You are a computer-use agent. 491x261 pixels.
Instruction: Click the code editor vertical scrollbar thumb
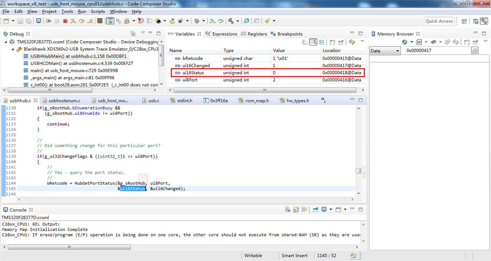[358, 171]
